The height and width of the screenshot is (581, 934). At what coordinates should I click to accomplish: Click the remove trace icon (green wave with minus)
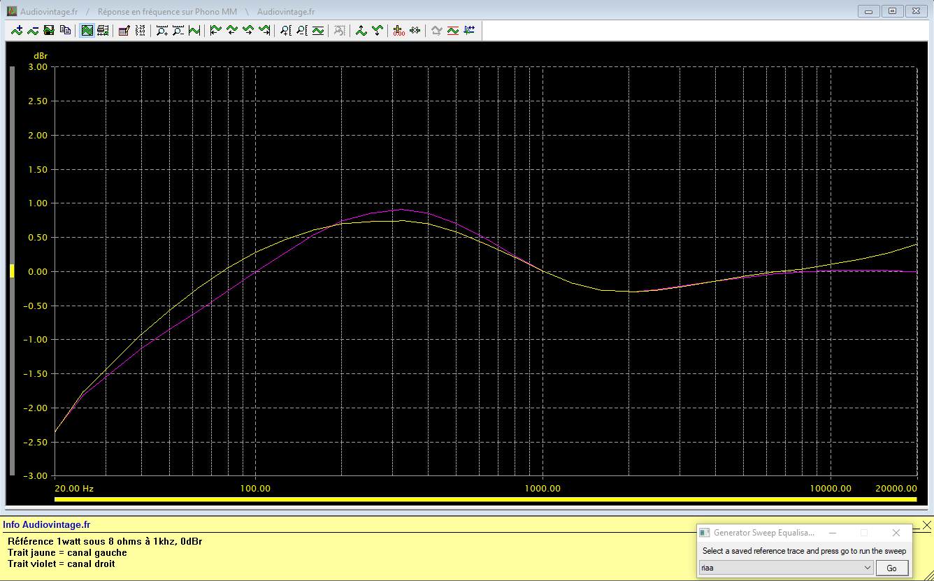pyautogui.click(x=33, y=31)
